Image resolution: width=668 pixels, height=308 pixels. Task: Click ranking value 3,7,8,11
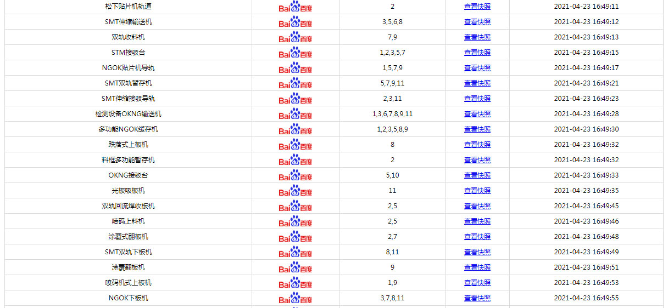click(392, 298)
